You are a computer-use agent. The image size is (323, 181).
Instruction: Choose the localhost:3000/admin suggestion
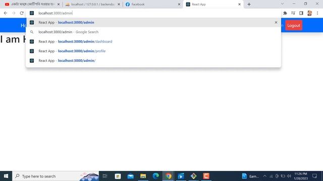coord(153,22)
